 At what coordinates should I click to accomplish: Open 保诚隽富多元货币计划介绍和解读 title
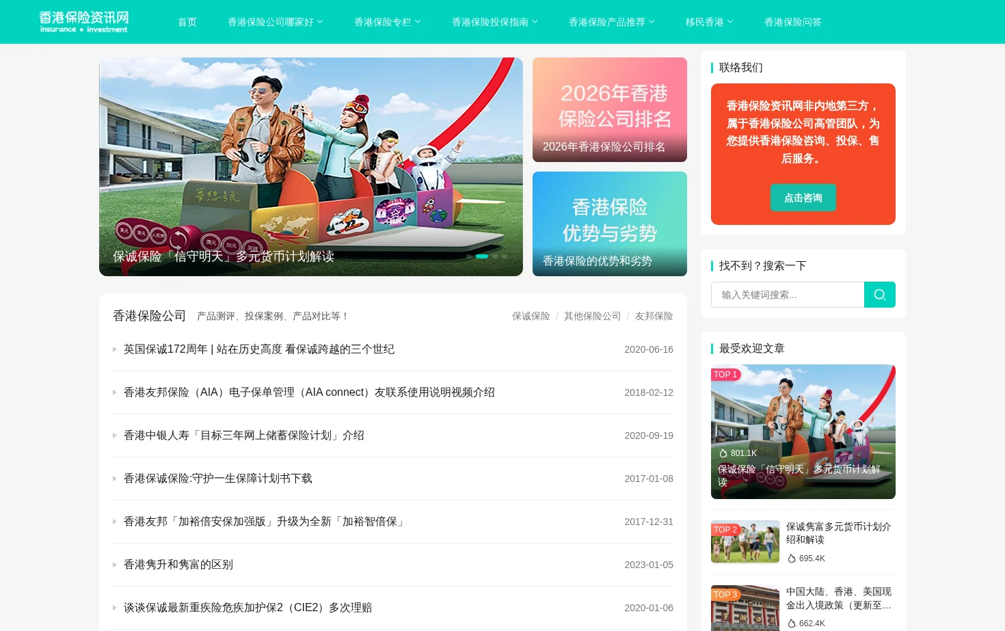(839, 533)
